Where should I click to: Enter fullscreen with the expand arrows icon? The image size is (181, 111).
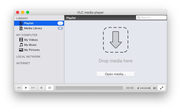tap(161, 88)
